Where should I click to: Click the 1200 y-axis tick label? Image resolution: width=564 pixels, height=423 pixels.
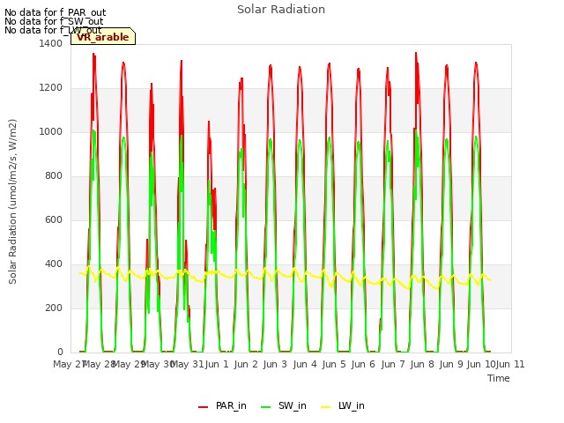click(x=51, y=88)
